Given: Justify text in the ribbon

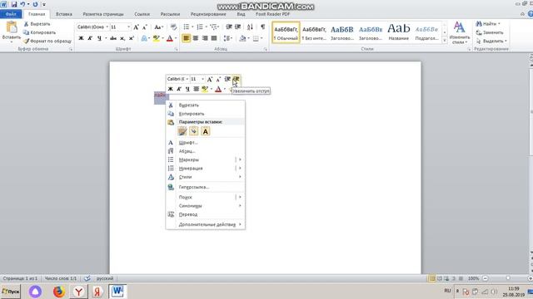Looking at the screenshot, I should pyautogui.click(x=214, y=38).
